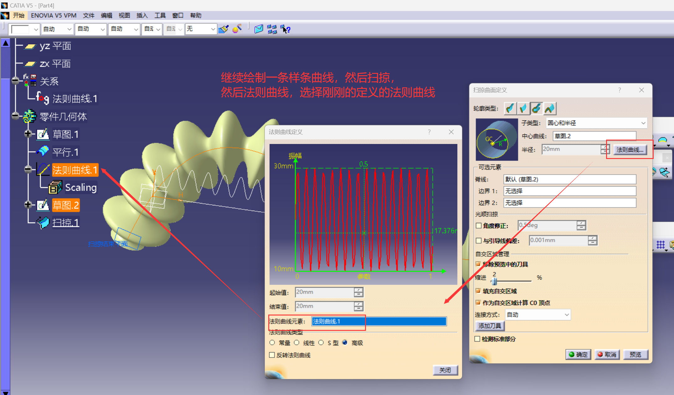Click the 法则曲线元素 input field
Screen dimensions: 674x395
pos(379,321)
